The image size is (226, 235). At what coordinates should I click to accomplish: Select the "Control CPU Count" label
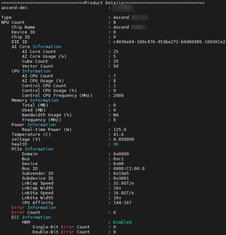click(44, 86)
